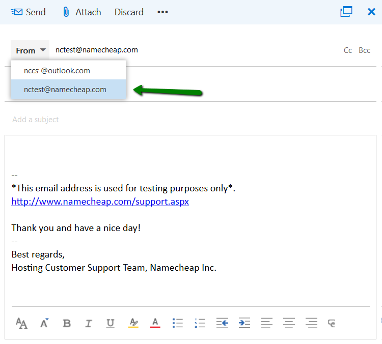This screenshot has width=382, height=344.
Task: Toggle italic formatting
Action: tap(89, 323)
